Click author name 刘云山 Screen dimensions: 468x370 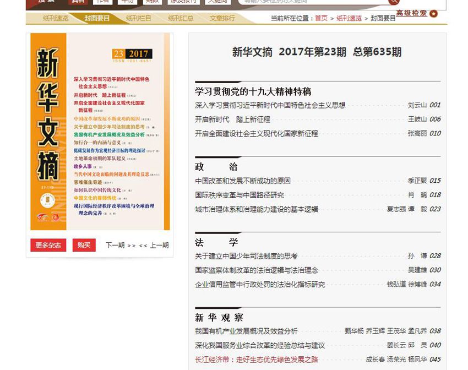click(417, 105)
